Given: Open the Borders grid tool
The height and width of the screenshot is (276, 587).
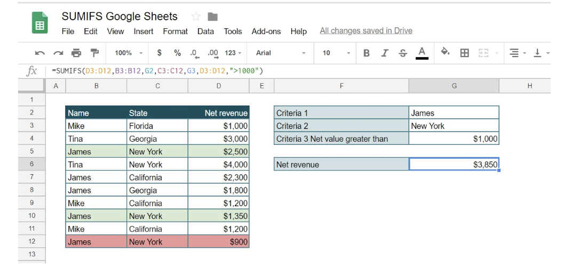Looking at the screenshot, I should [465, 53].
